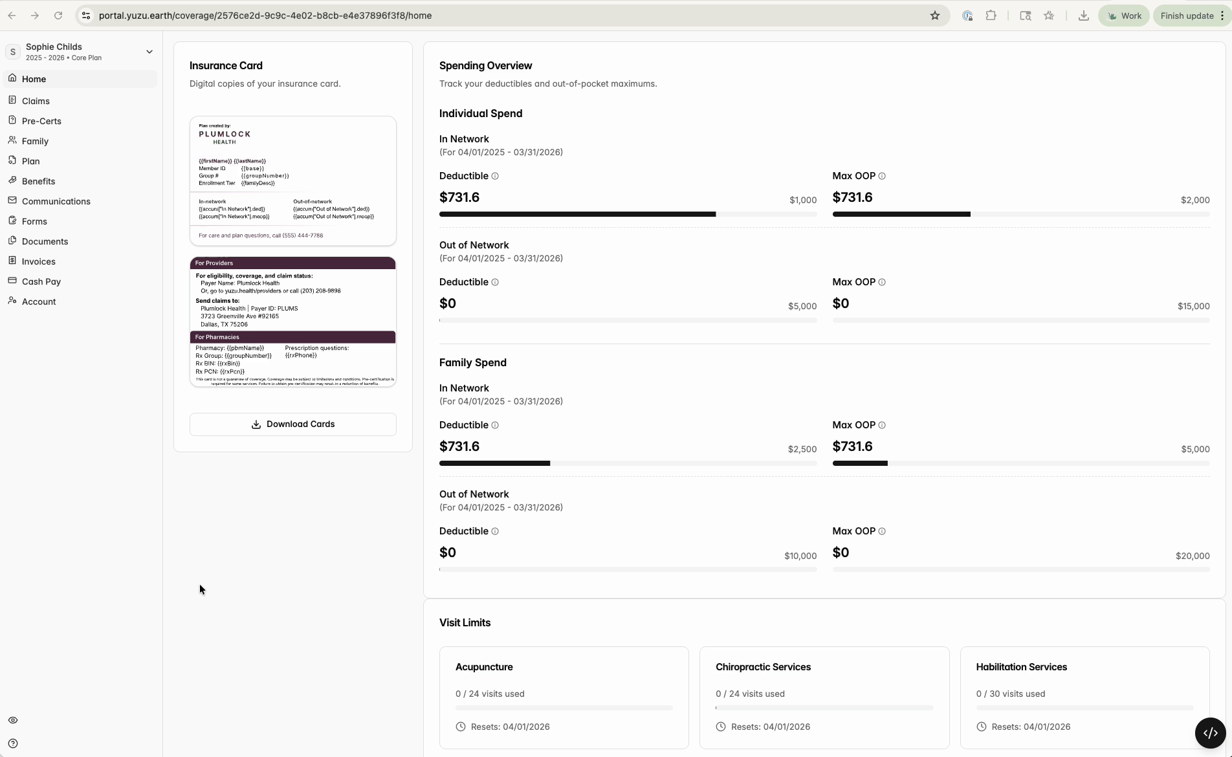Open the Forms link in sidebar

[x=34, y=221]
